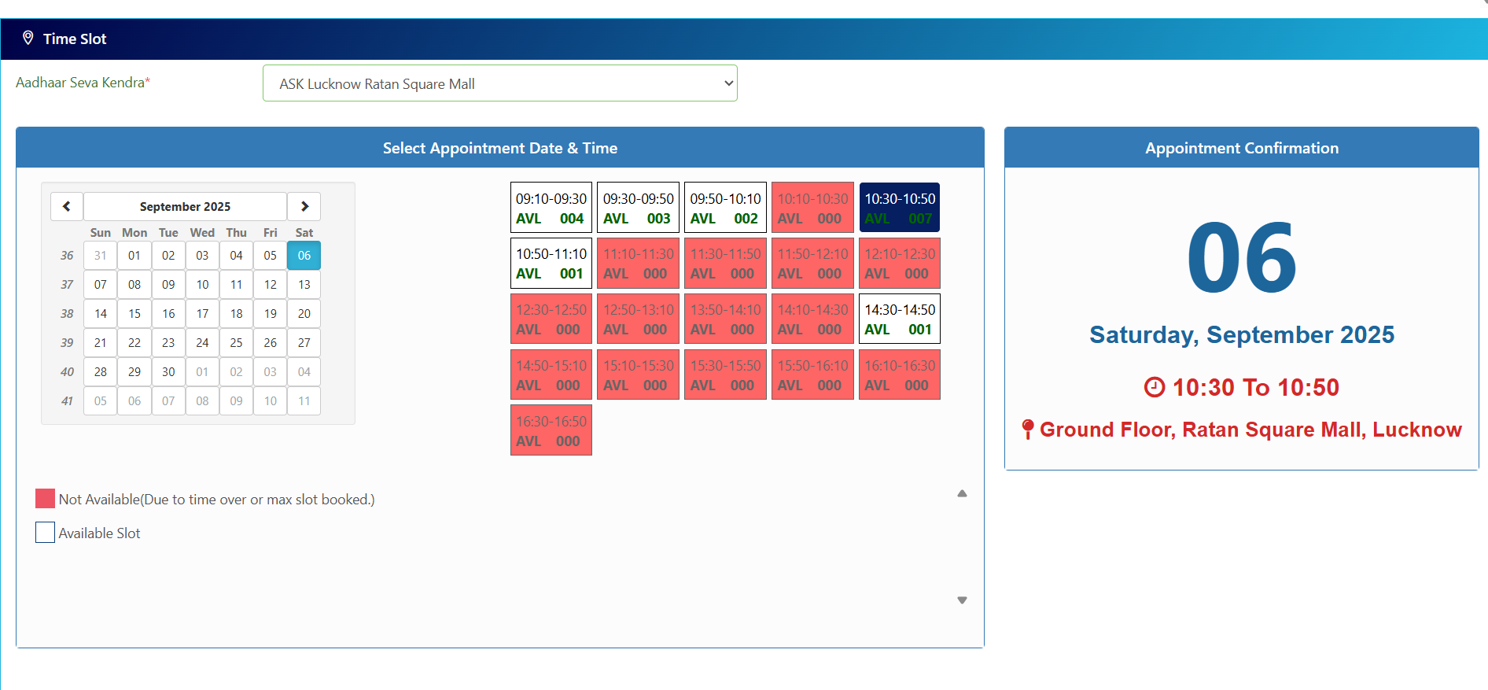Click the Ground Floor, Ratan Square Mall address
Screen dimensions: 1488x690
1250,430
